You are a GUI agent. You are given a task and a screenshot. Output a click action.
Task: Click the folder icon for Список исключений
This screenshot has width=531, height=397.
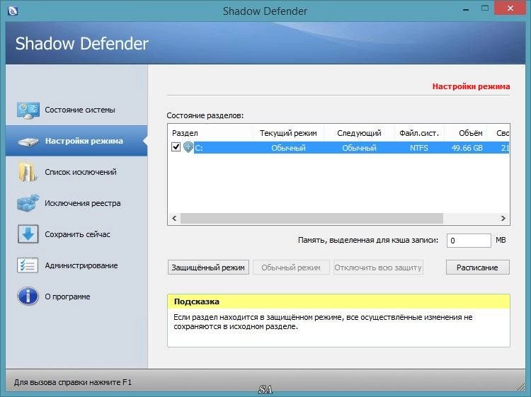coord(28,172)
